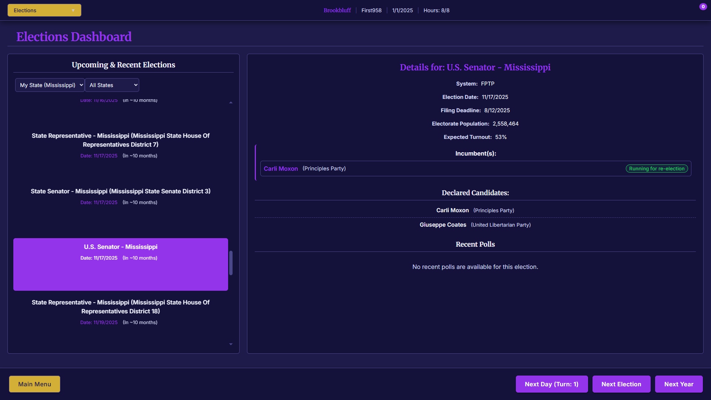Click the scroll down arrow in elections list
Screen dimensions: 711x400
[x=231, y=344]
